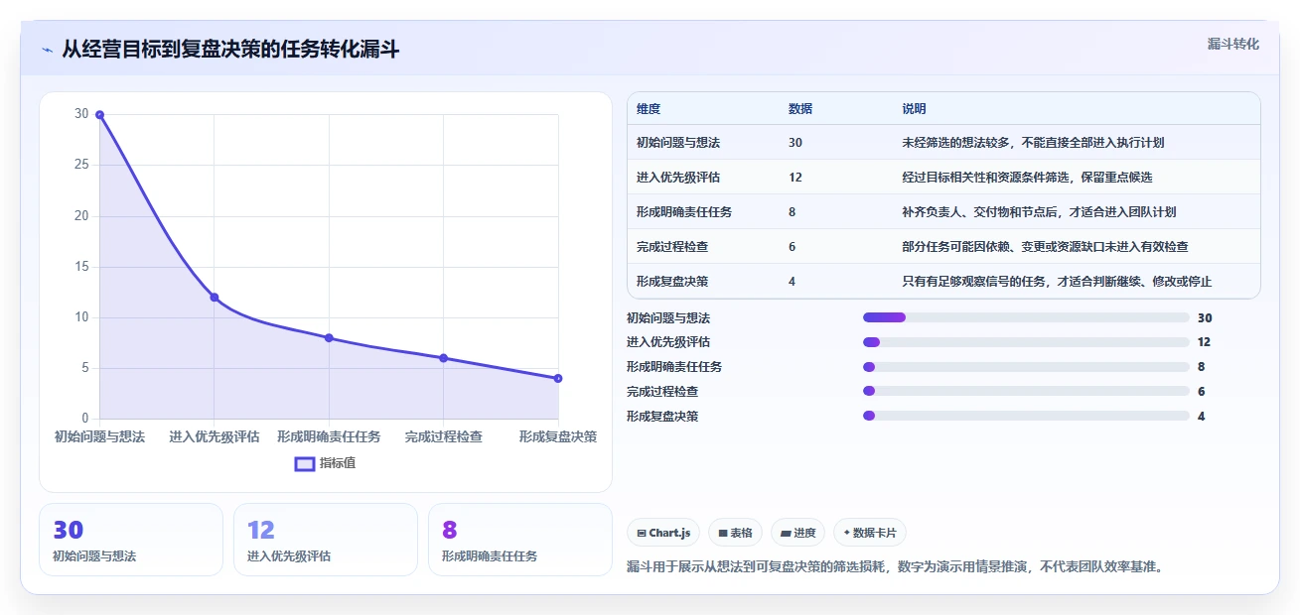The height and width of the screenshot is (615, 1300).
Task: Click progress value 30 beside first bar
Action: point(1205,318)
